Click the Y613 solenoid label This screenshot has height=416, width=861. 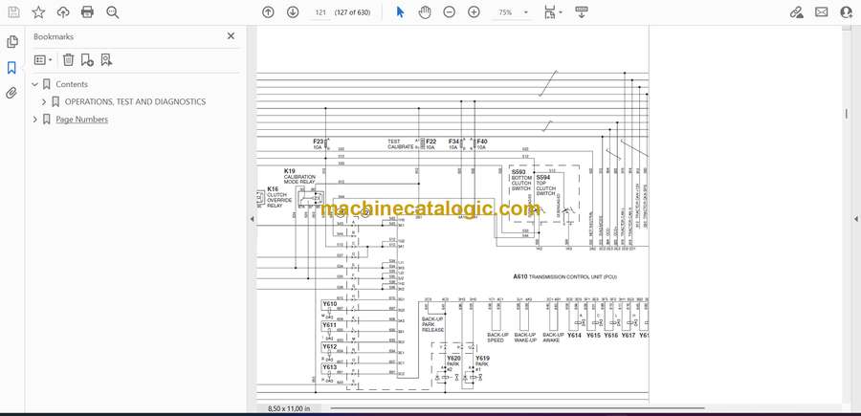(329, 367)
